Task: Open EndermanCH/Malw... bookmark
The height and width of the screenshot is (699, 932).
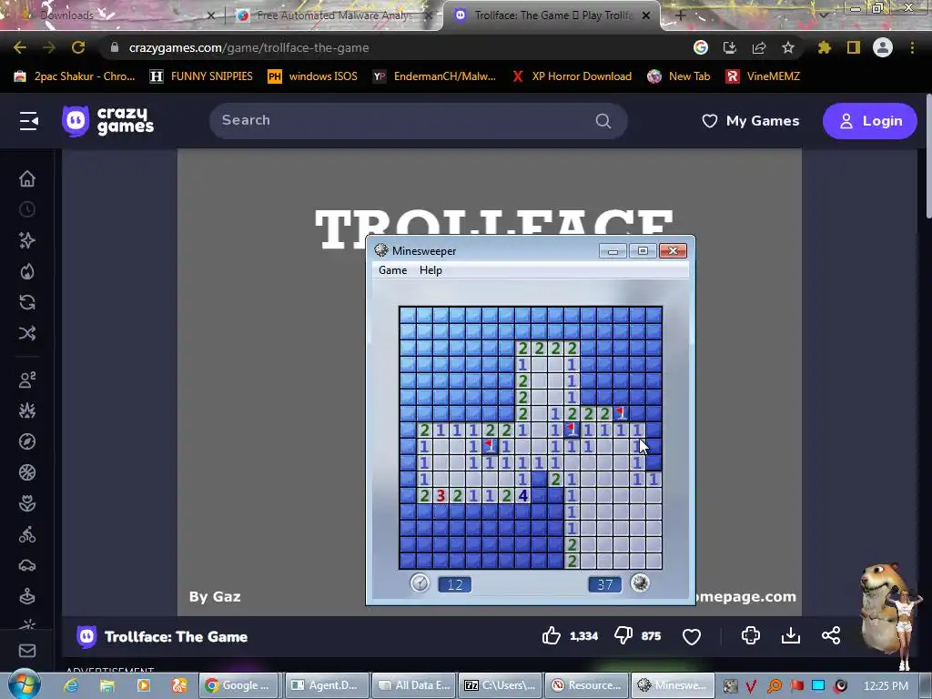Action: [x=434, y=76]
